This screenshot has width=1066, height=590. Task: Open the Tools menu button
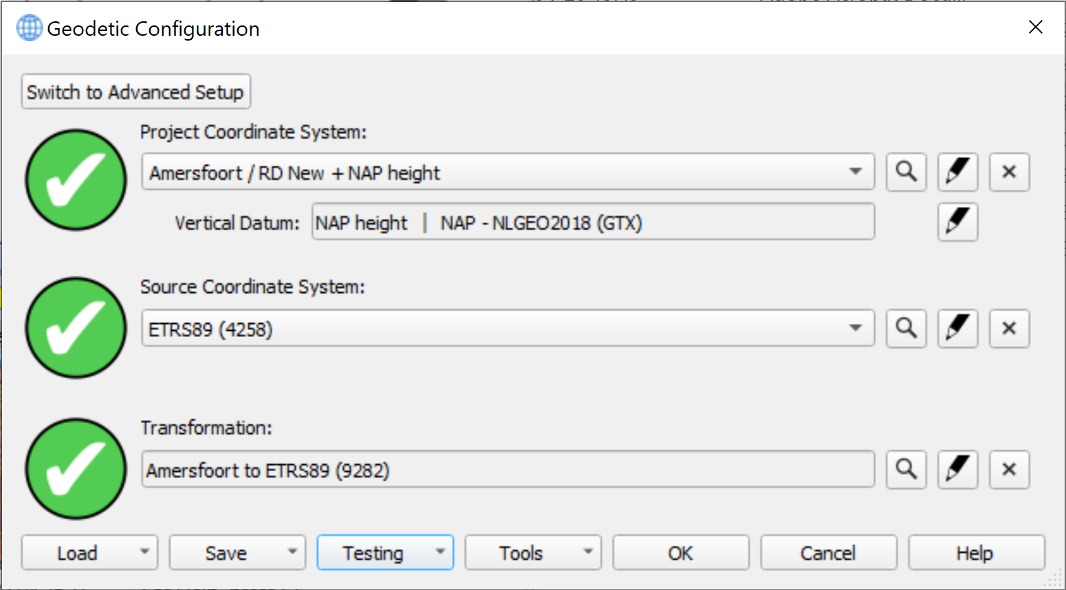pyautogui.click(x=532, y=553)
